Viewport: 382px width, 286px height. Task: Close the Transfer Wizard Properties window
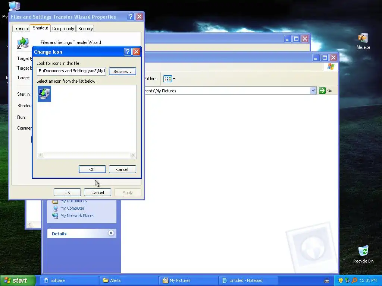[139, 16]
